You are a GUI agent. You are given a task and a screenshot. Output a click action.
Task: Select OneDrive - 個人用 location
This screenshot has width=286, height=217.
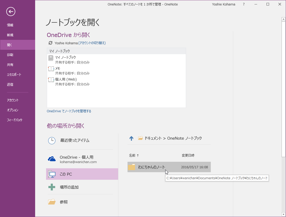point(82,159)
